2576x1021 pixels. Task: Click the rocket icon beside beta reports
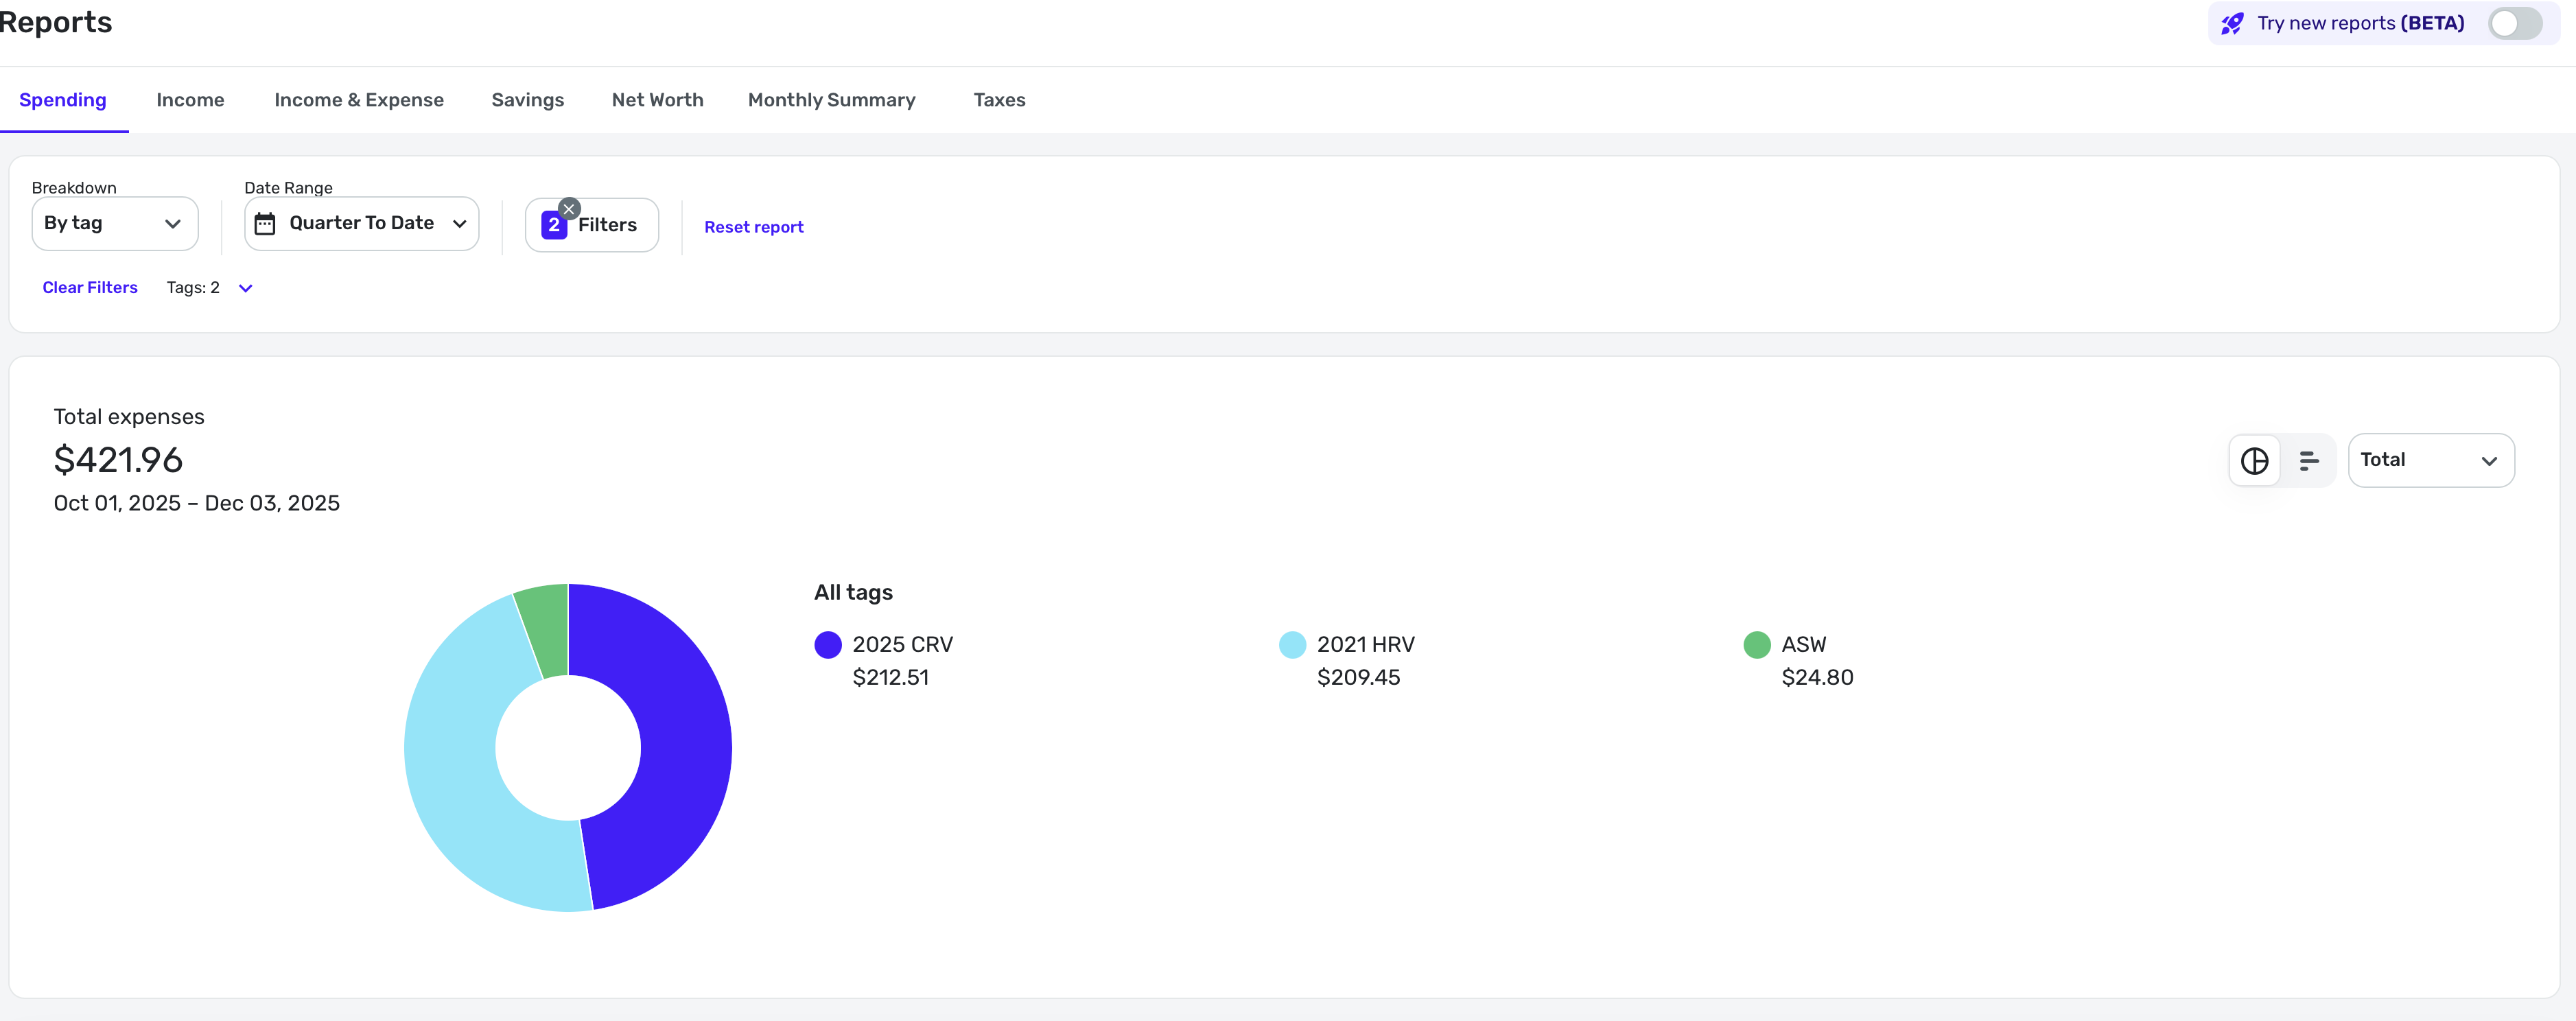[2232, 24]
